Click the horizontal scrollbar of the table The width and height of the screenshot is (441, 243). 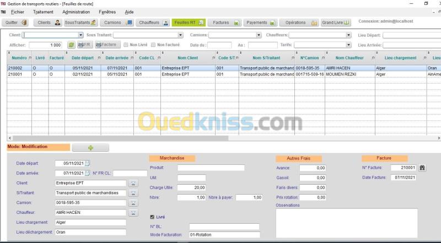120,138
